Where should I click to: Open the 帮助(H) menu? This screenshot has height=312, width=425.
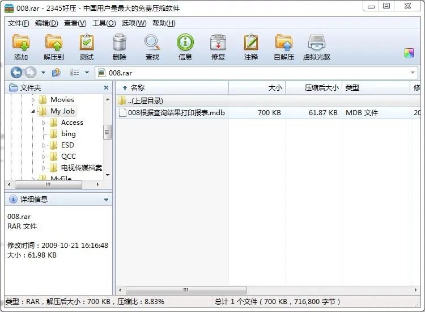pyautogui.click(x=164, y=23)
